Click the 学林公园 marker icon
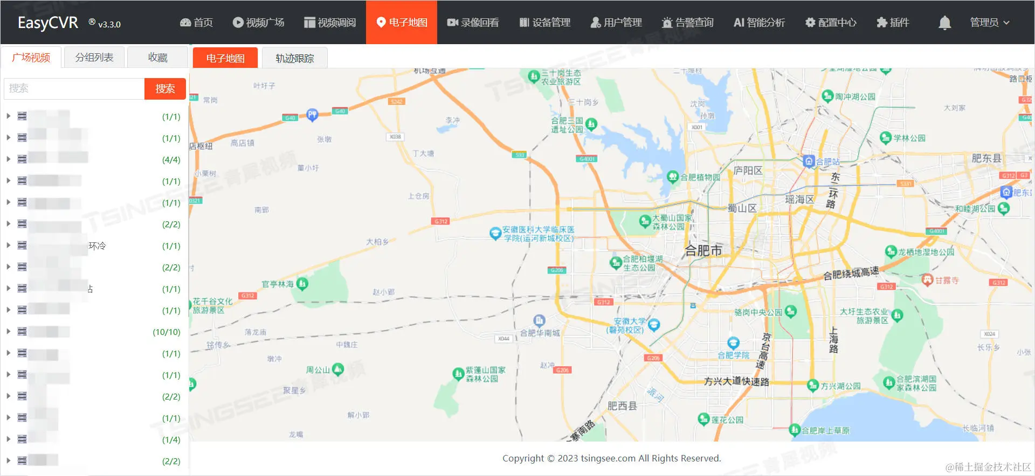Viewport: 1035px width, 476px height. tap(886, 137)
